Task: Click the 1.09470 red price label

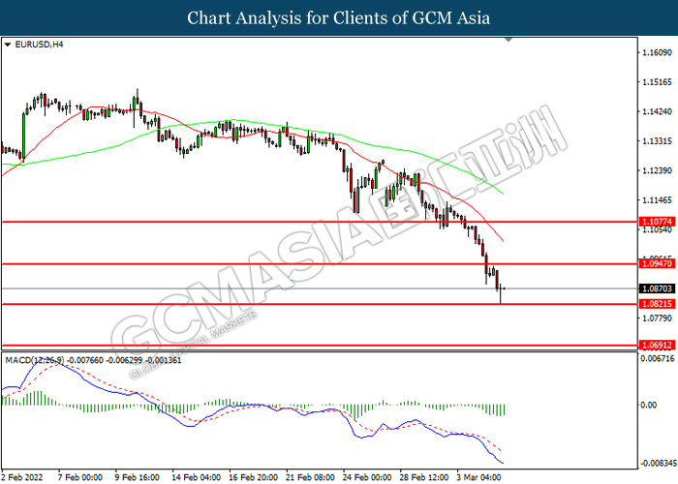Action: (658, 263)
